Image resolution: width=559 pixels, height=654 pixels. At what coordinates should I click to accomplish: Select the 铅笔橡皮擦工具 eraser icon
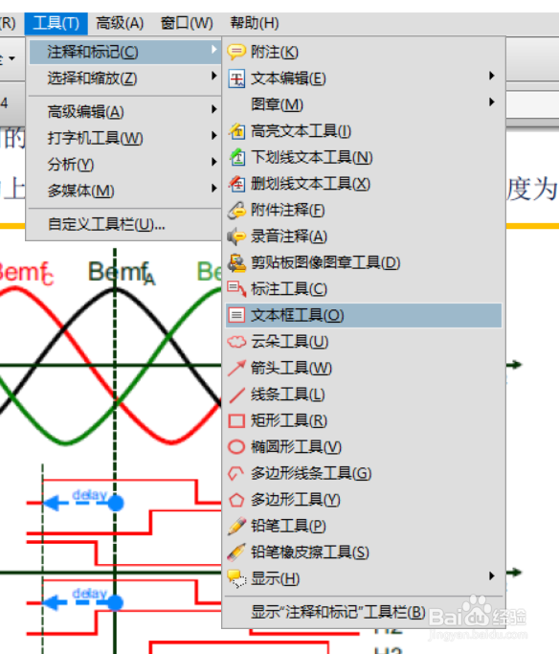click(236, 553)
